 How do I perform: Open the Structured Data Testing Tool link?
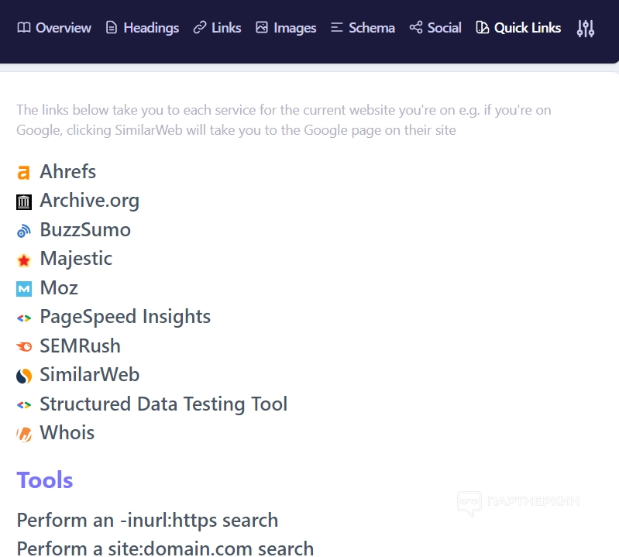[x=163, y=404]
